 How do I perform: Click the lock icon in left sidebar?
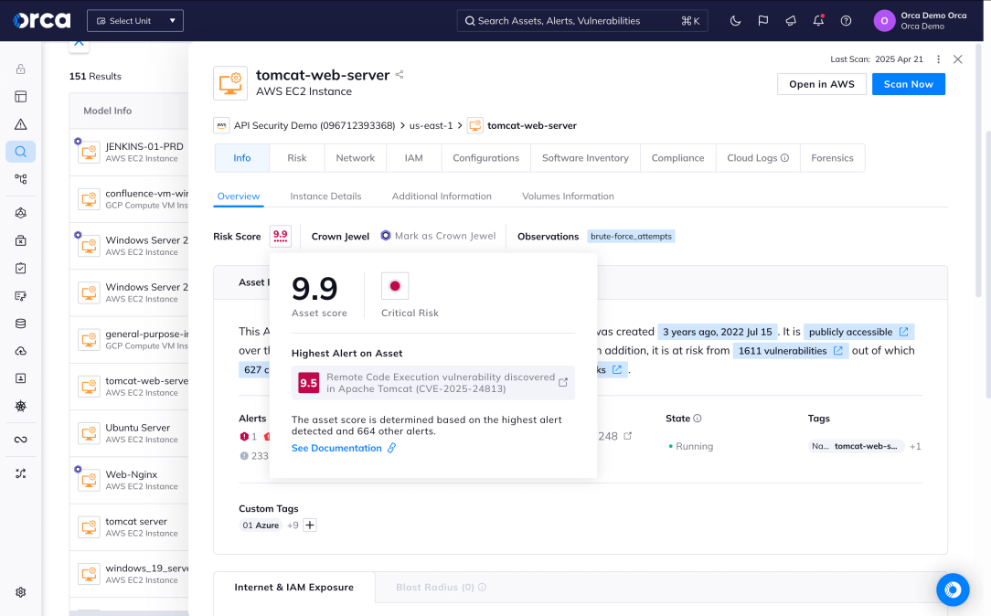[21, 69]
